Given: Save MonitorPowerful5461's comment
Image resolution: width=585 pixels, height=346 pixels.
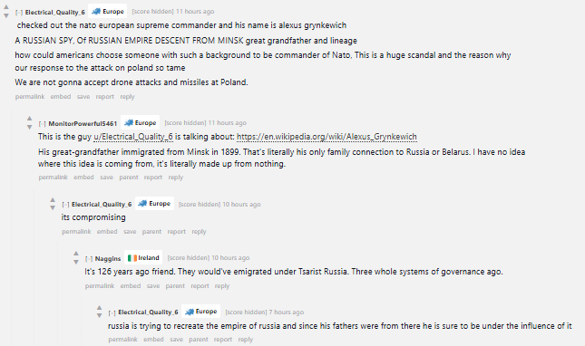Looking at the screenshot, I should click(x=106, y=178).
